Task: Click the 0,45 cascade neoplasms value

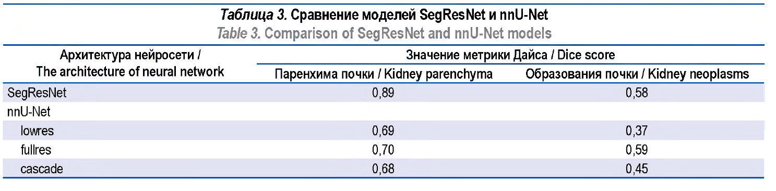Action: tap(637, 169)
